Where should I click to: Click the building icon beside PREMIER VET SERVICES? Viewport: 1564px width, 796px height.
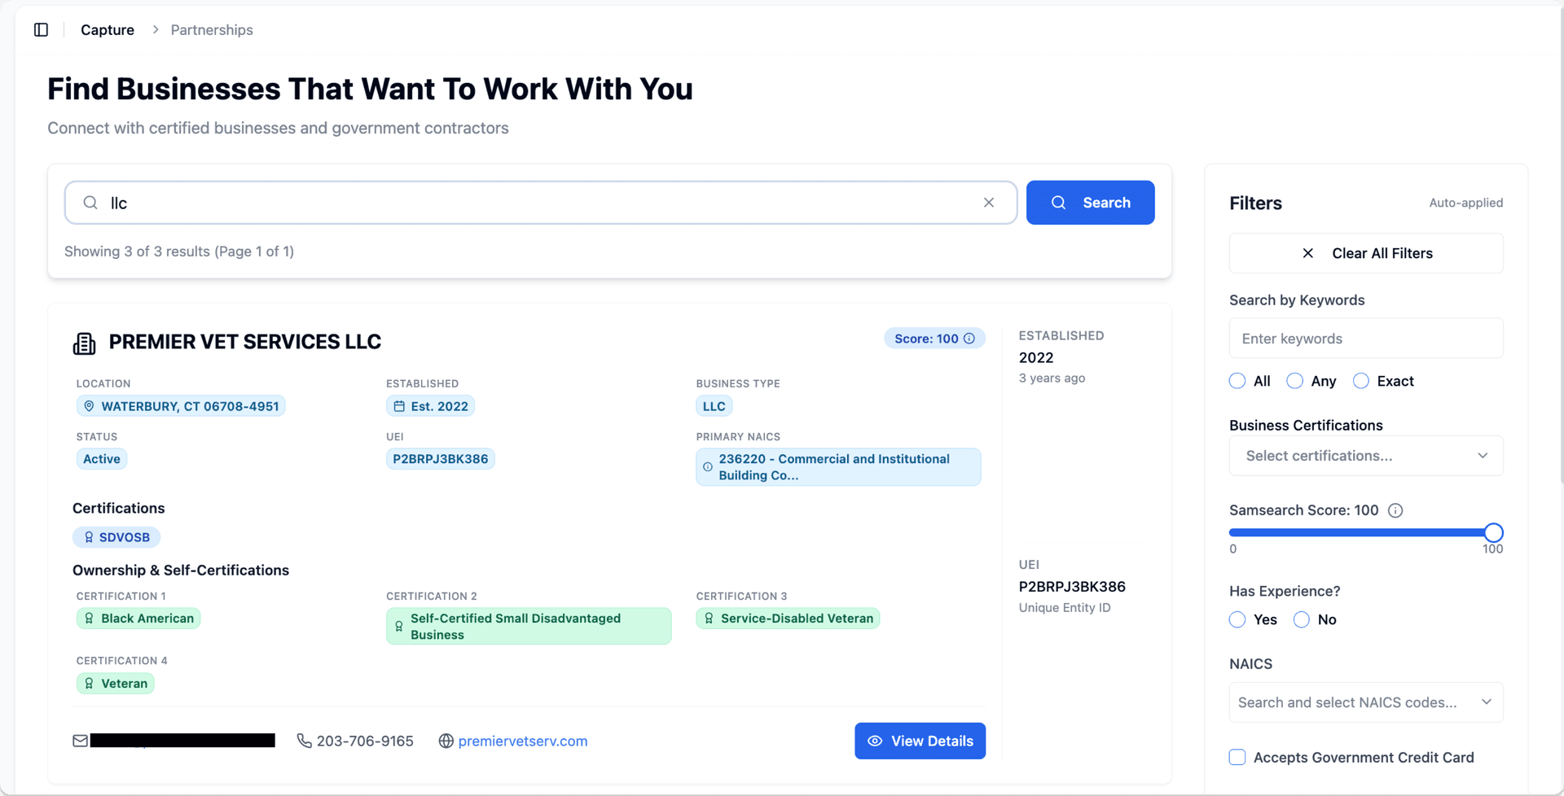(84, 343)
